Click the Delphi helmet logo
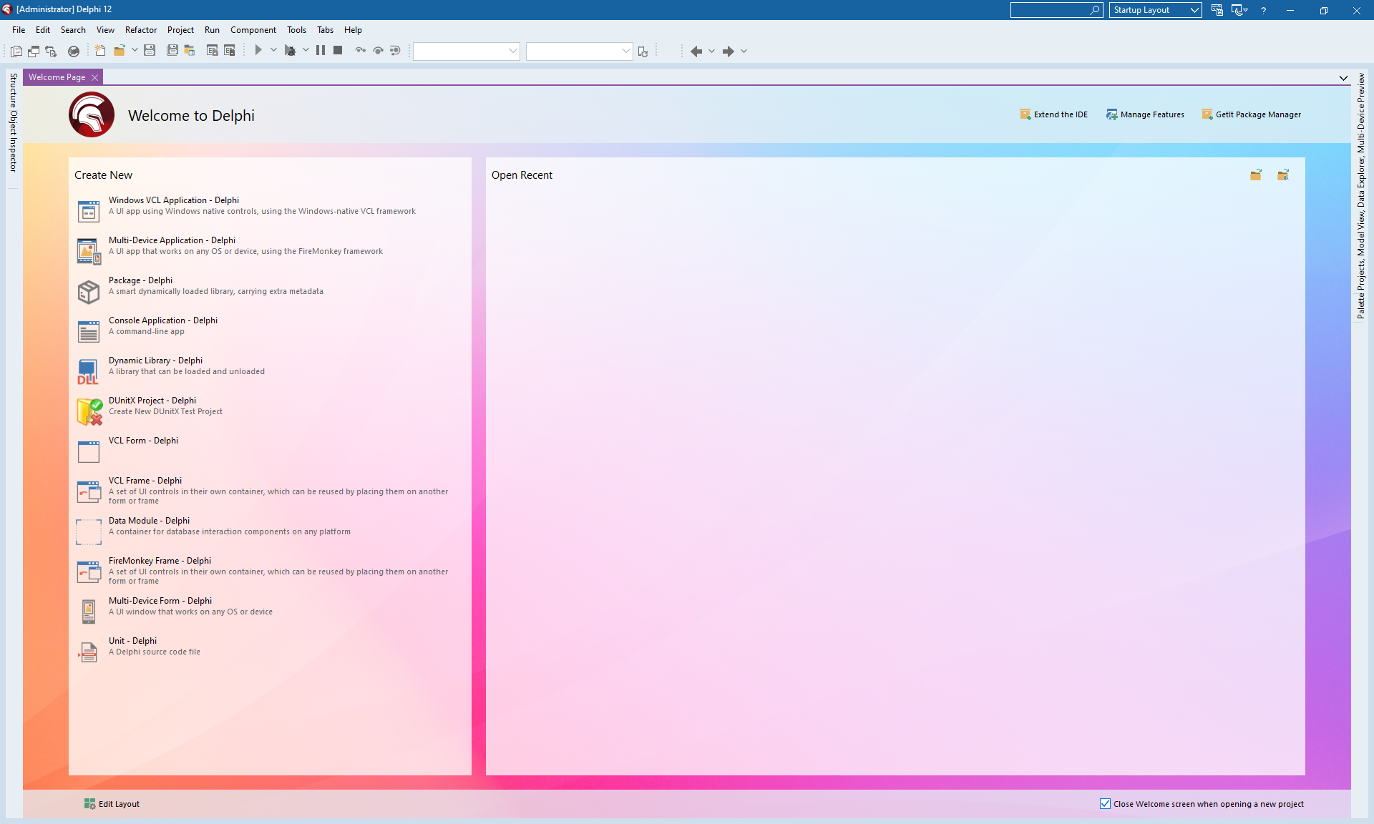The width and height of the screenshot is (1374, 824). coord(92,114)
